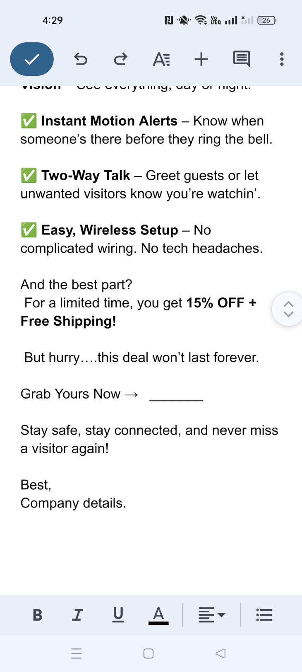Tap the "Instant Motion Alerts" bold heading

[109, 121]
